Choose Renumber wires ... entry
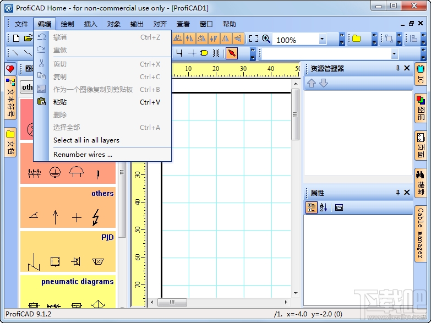The width and height of the screenshot is (431, 323). pos(102,155)
